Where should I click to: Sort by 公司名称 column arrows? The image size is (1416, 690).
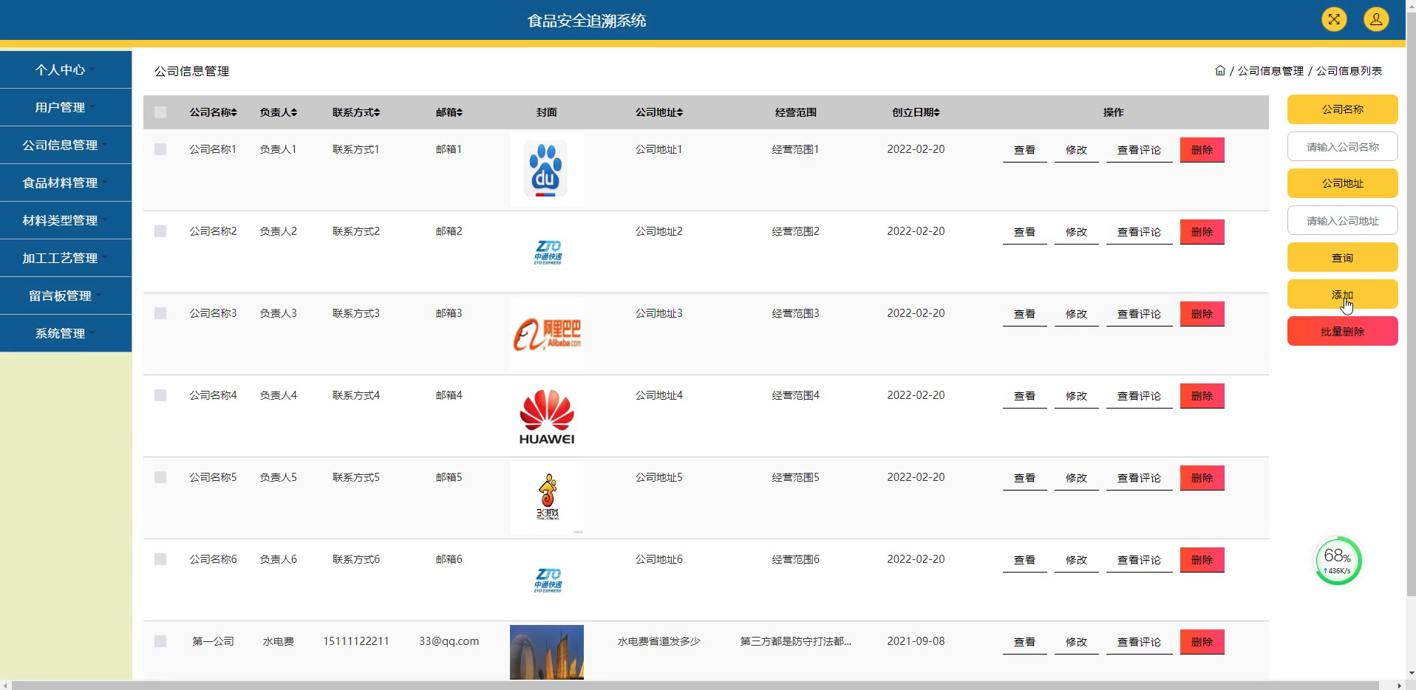pyautogui.click(x=234, y=112)
